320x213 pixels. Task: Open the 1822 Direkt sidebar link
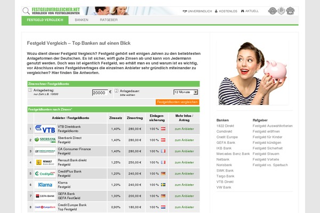tap(225, 126)
